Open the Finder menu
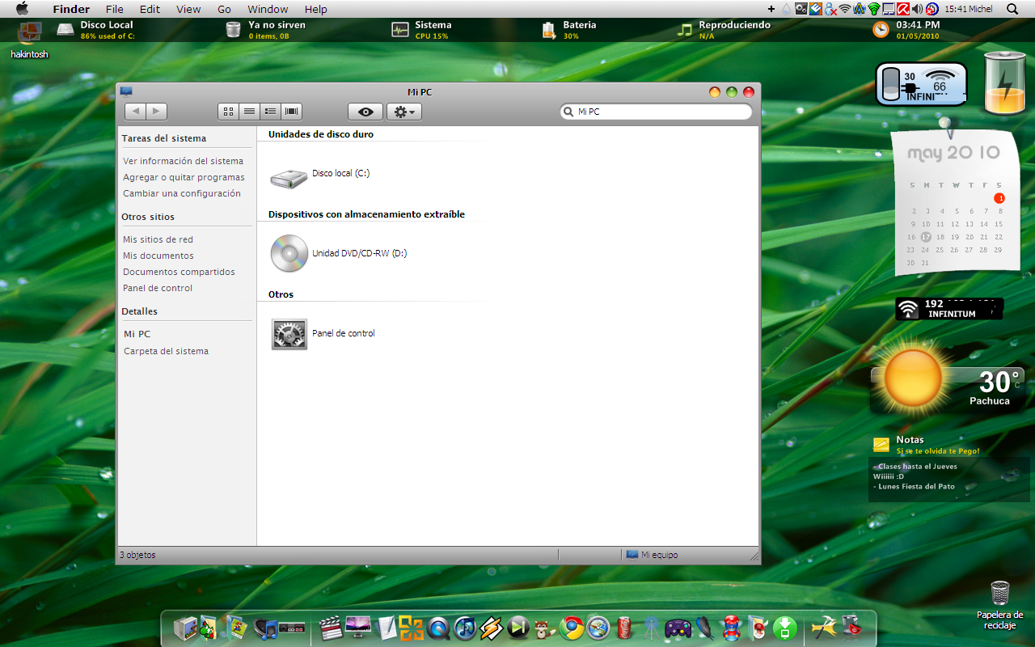The height and width of the screenshot is (647, 1035). click(x=71, y=9)
